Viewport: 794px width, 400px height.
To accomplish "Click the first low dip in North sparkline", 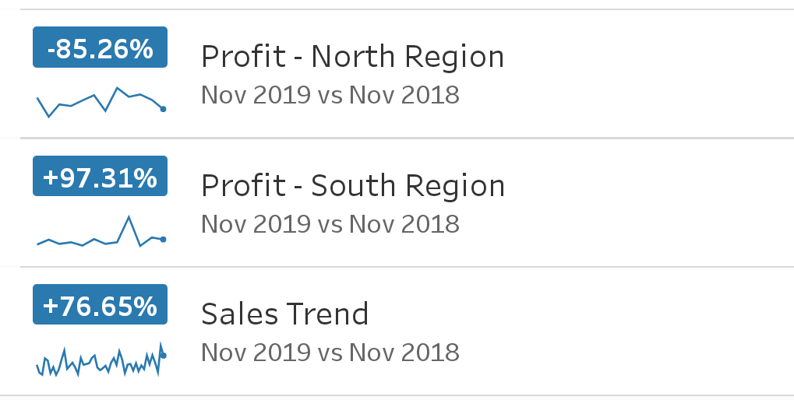I will click(49, 116).
